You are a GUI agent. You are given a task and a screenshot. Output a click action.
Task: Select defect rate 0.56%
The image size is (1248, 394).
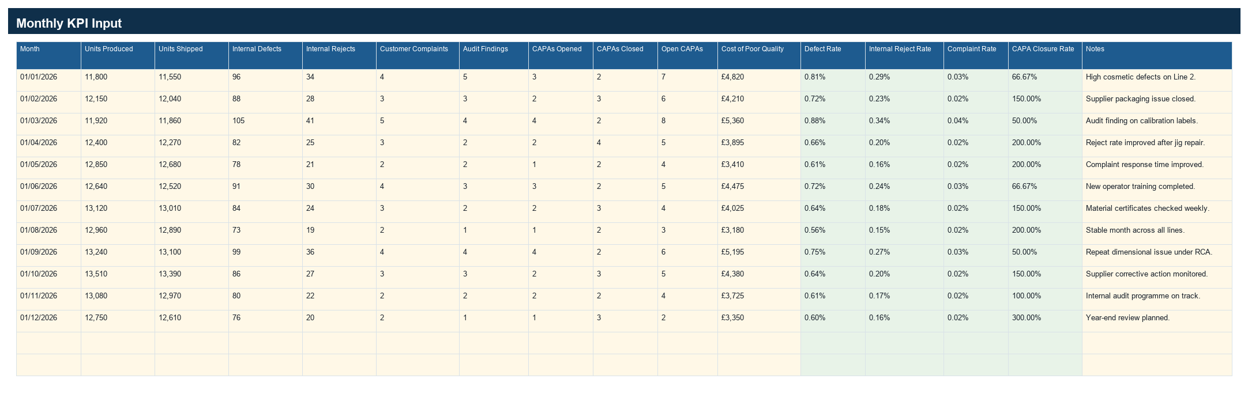(833, 234)
